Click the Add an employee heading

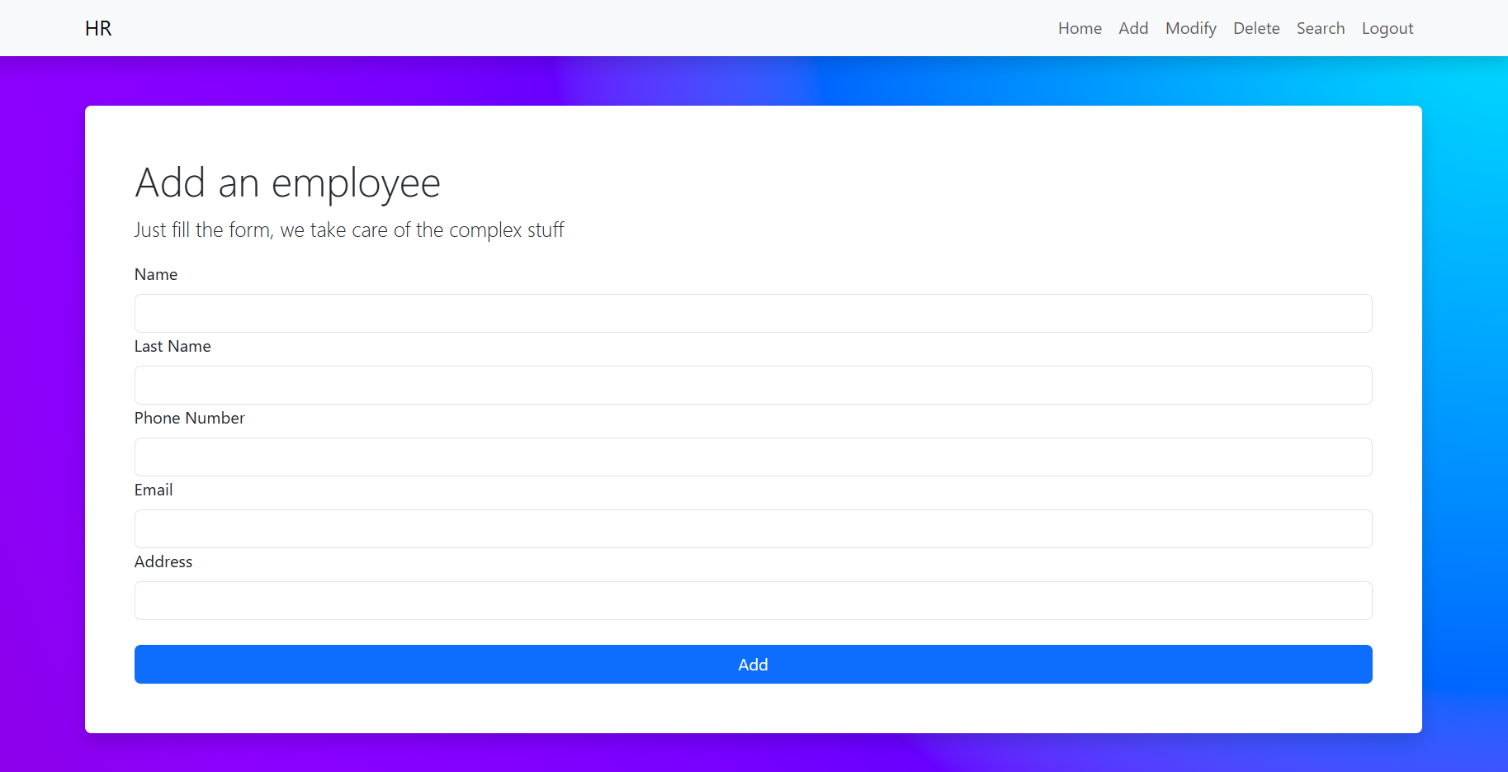pos(287,182)
